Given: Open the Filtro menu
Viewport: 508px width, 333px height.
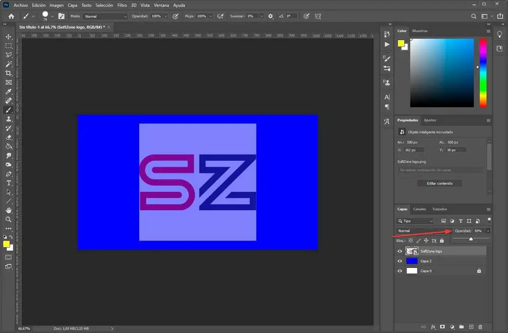Looking at the screenshot, I should [x=122, y=5].
